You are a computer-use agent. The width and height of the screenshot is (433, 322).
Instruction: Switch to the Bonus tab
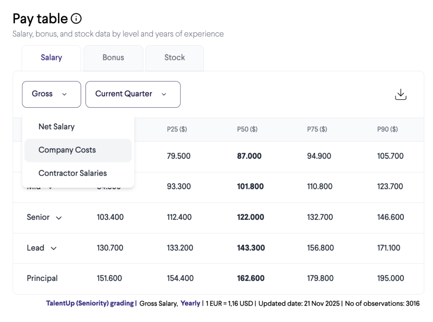pyautogui.click(x=113, y=58)
